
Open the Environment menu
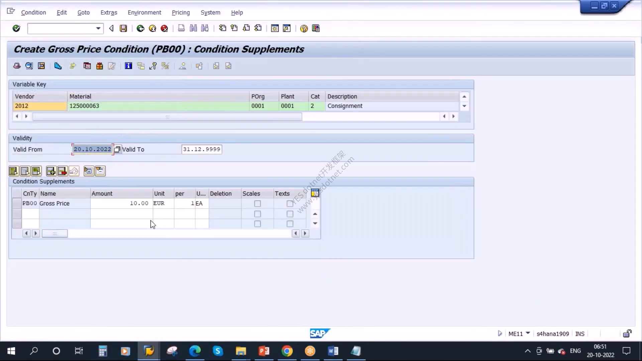[x=144, y=12]
